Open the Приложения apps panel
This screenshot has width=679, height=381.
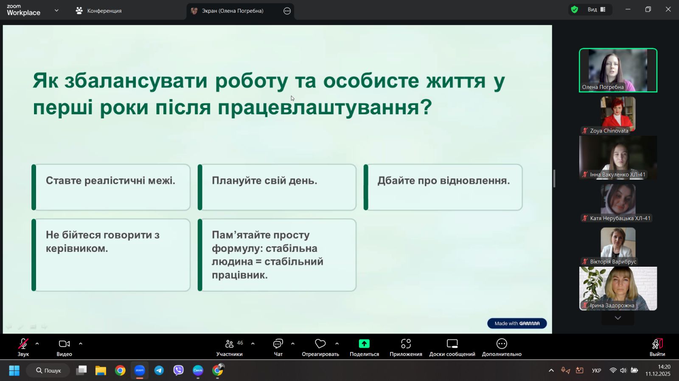click(406, 344)
